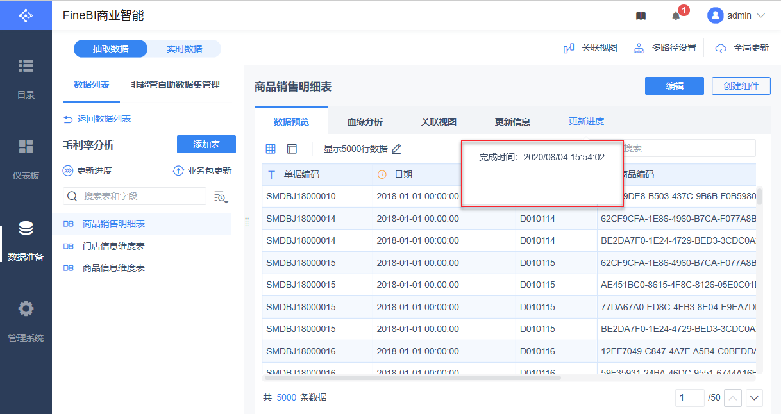Switch to 更新信息 tab
Image resolution: width=781 pixels, height=414 pixels.
click(512, 121)
